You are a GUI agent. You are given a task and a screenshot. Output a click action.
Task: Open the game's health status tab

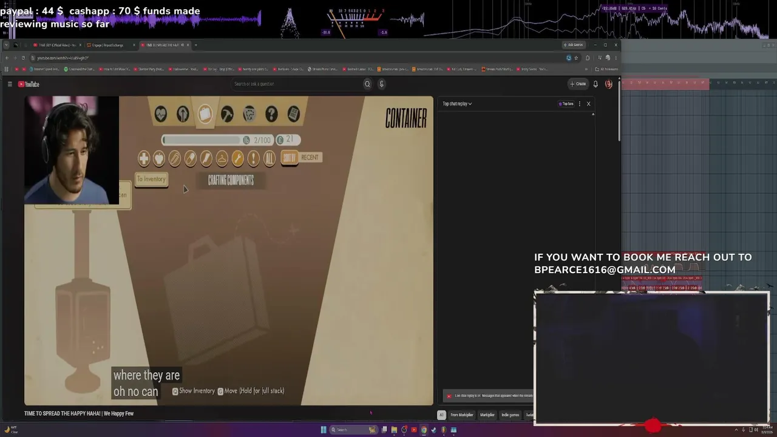coord(160,113)
